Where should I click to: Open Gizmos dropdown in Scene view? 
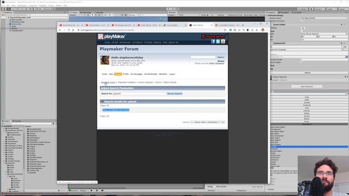coord(133,15)
